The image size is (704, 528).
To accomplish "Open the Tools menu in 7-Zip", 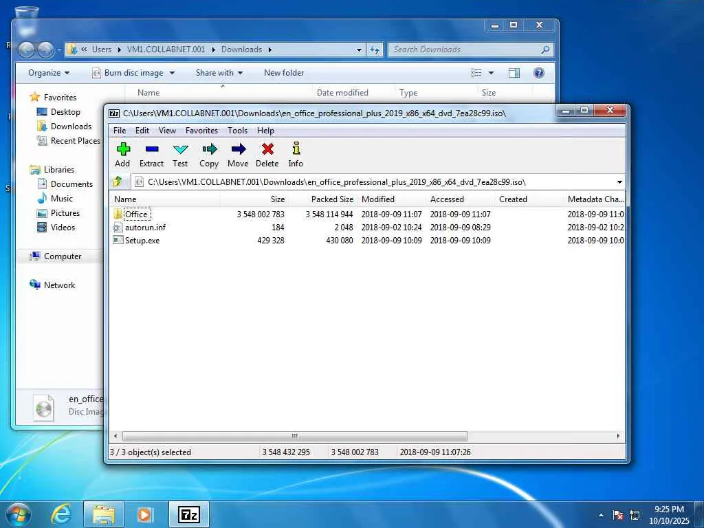I will pos(237,131).
